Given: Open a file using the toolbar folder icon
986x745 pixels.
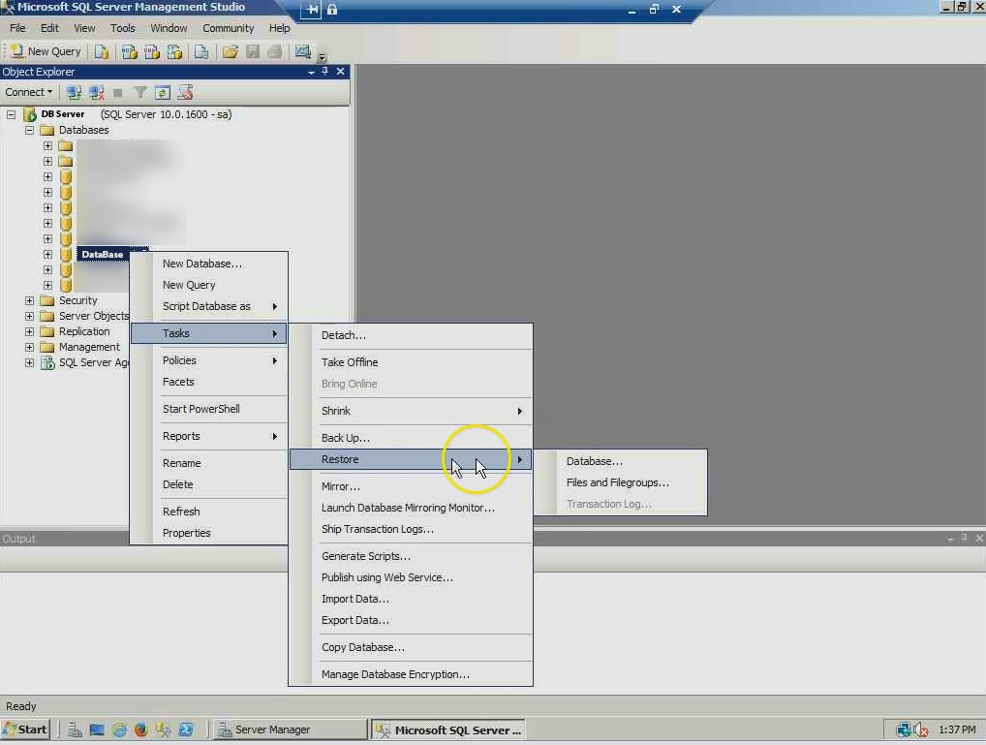Looking at the screenshot, I should pyautogui.click(x=229, y=51).
